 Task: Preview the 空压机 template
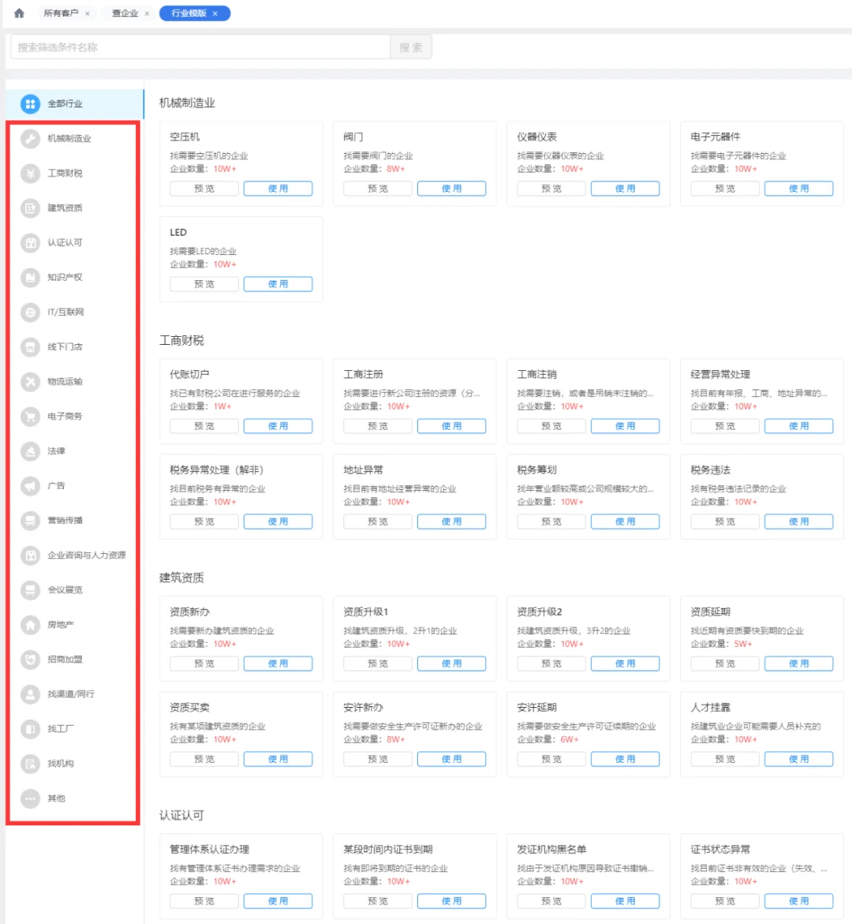204,189
